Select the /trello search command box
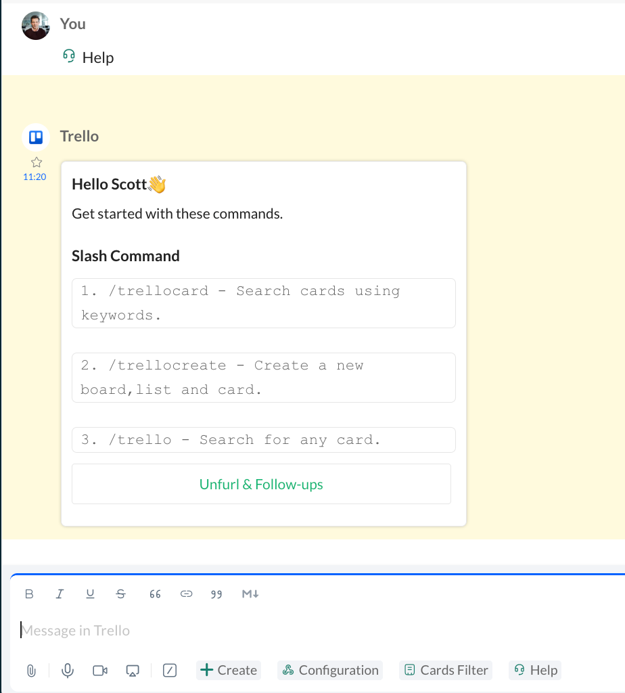Screen dimensions: 625x693 pos(264,440)
